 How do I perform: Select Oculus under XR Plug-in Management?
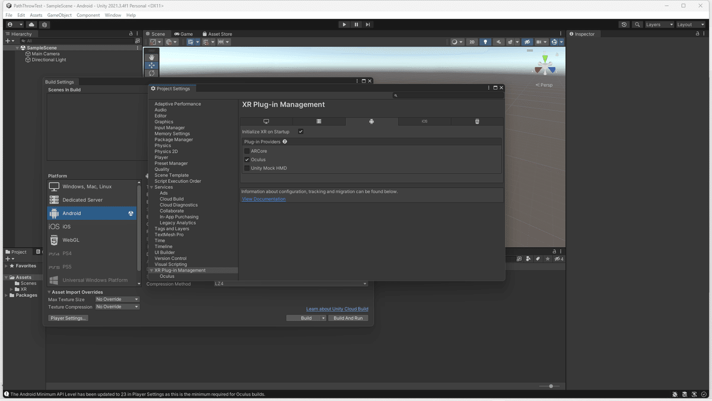click(x=167, y=276)
